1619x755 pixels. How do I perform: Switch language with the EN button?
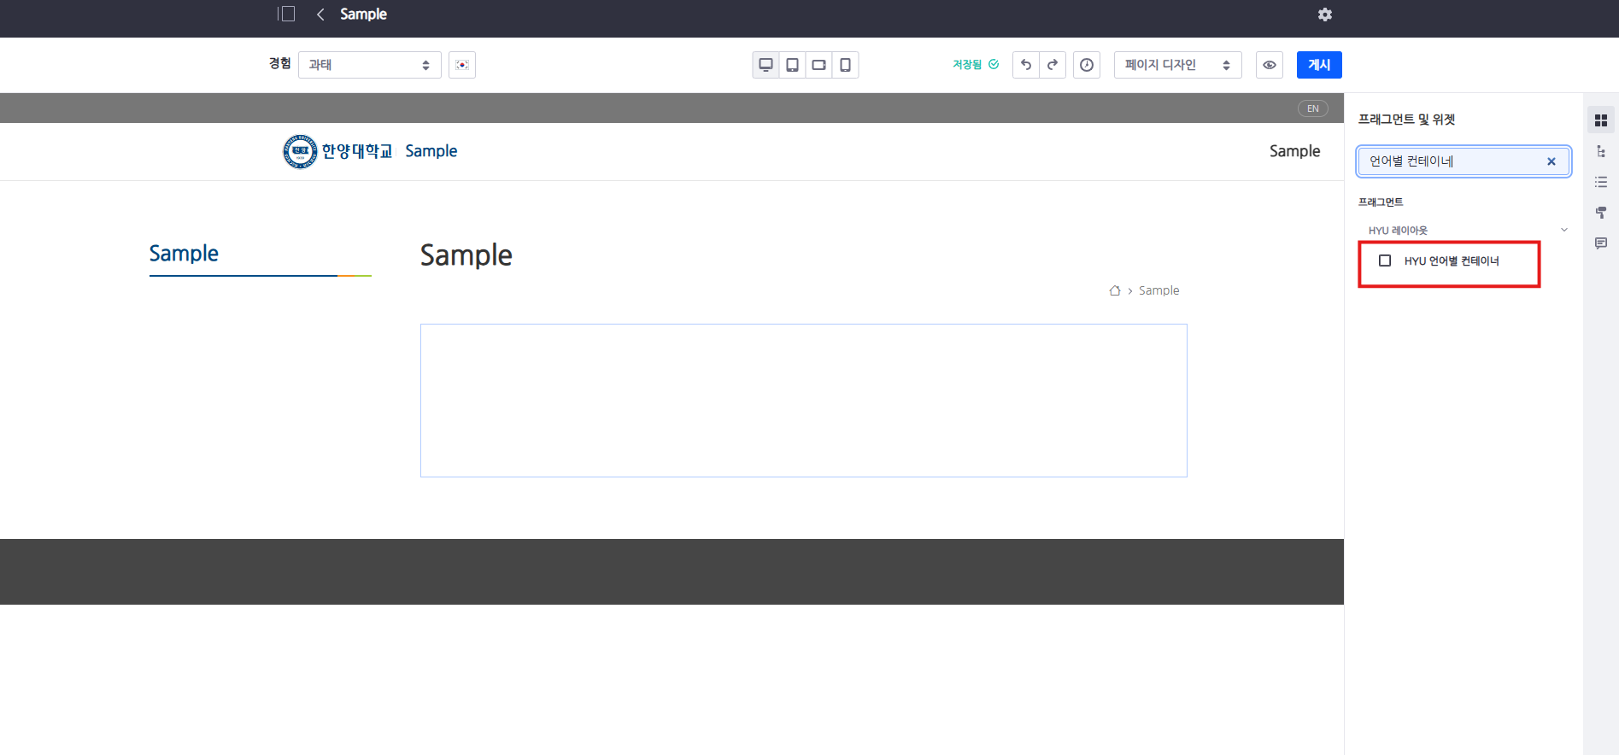1312,108
